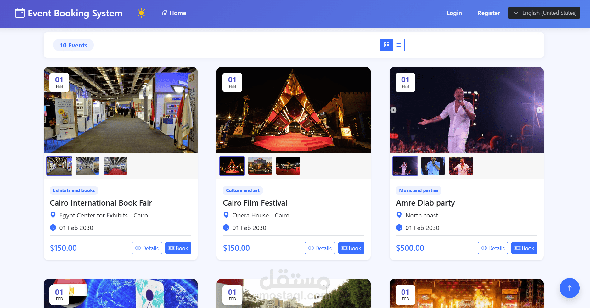Click the $500.00 price of Amre Diab party
Image resolution: width=590 pixels, height=308 pixels.
coord(410,248)
